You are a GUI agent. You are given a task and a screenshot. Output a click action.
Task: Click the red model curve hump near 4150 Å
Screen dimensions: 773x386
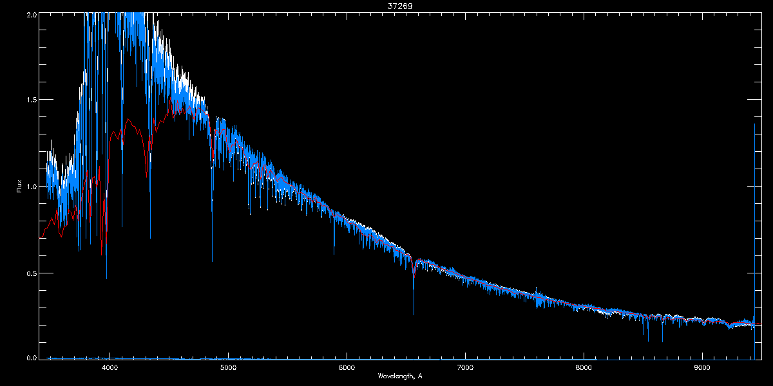[128, 120]
